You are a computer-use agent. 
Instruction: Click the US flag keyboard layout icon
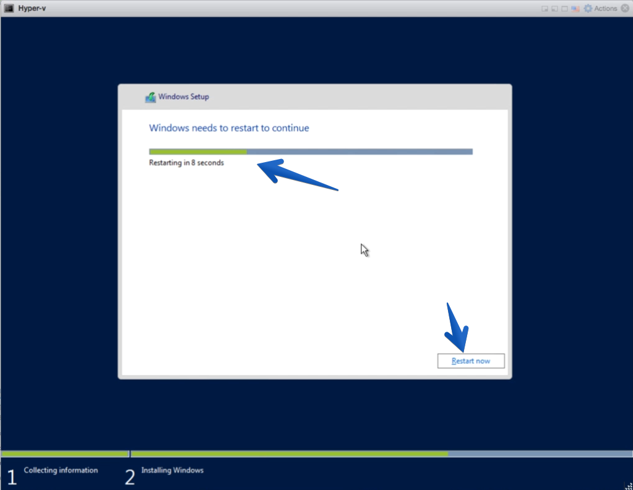click(575, 9)
